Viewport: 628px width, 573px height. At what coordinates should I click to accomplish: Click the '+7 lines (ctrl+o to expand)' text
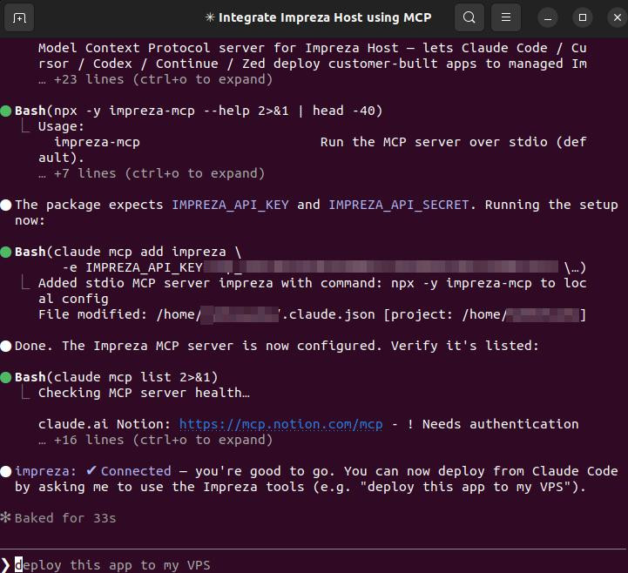152,173
